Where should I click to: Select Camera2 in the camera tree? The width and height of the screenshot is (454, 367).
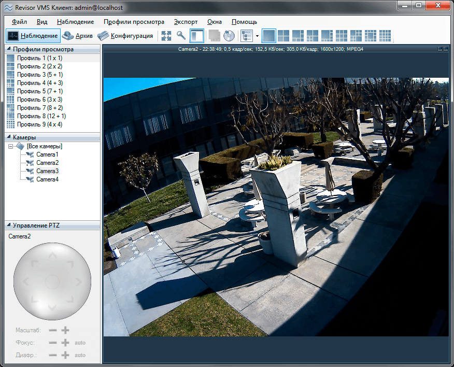[48, 163]
